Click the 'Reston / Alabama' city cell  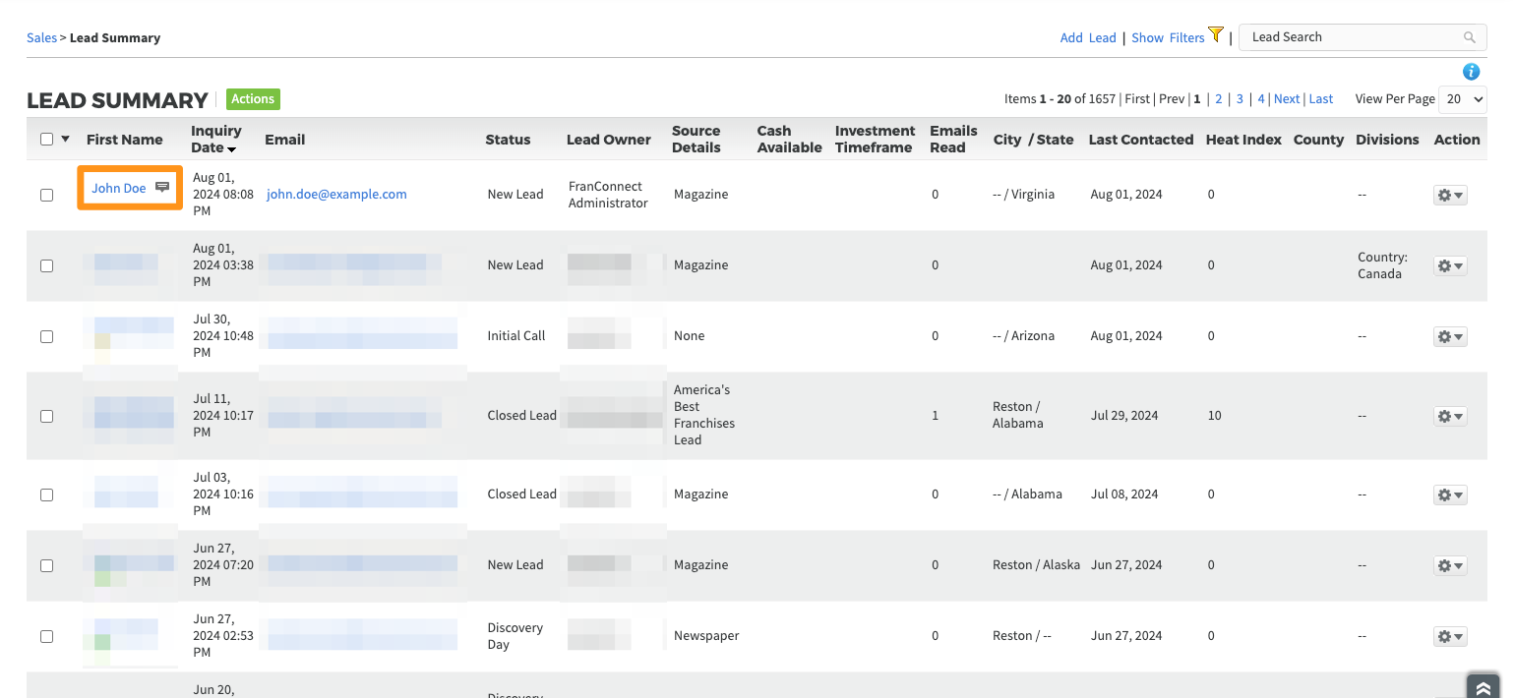point(1017,415)
